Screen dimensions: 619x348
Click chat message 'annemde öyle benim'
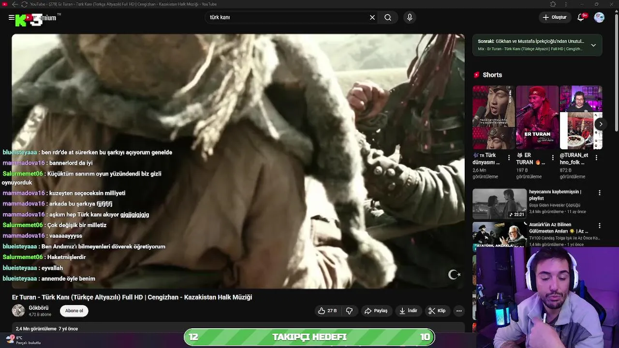[x=68, y=278]
